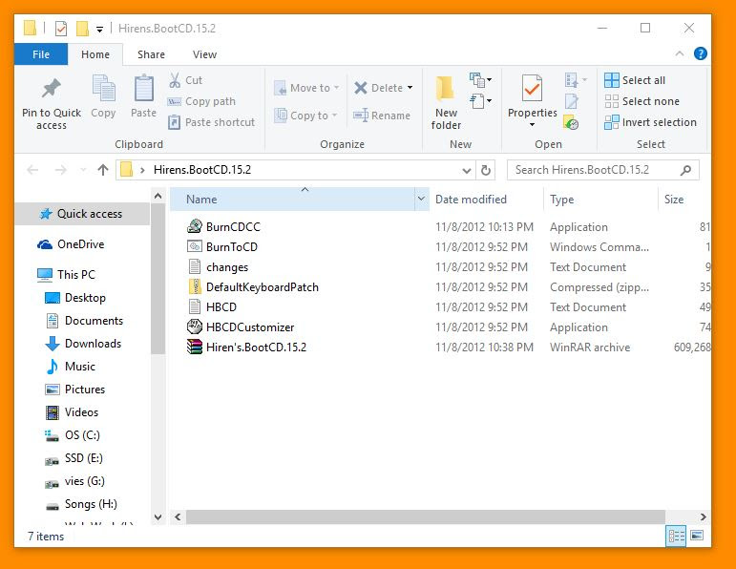
Task: Open the New item dropdown icon
Action: click(481, 80)
